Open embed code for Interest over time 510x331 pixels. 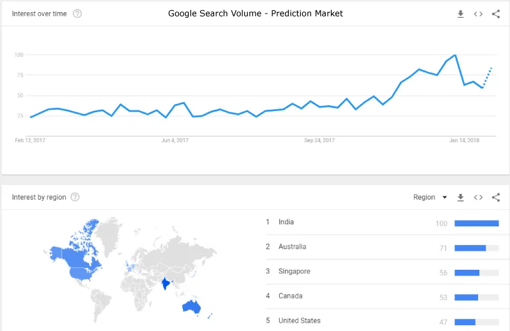(478, 14)
